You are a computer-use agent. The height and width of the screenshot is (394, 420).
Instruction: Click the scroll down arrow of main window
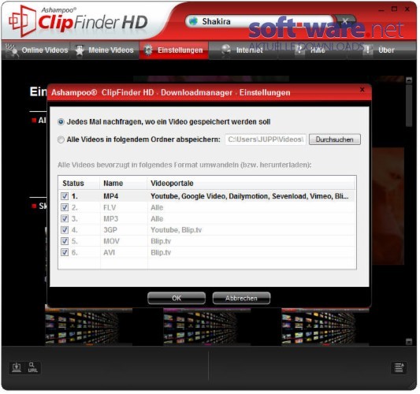click(409, 341)
